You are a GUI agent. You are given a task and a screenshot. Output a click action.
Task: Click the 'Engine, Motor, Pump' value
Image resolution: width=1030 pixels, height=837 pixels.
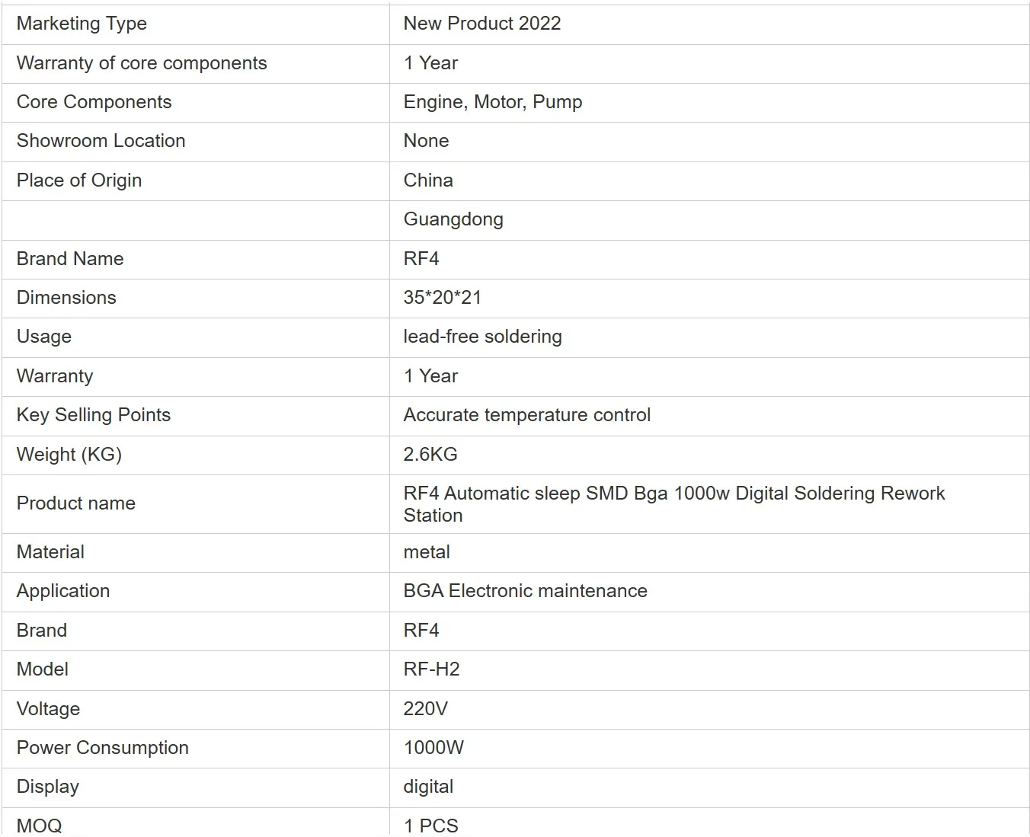pyautogui.click(x=492, y=102)
